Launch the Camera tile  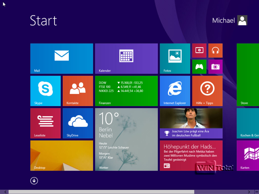click(215, 67)
